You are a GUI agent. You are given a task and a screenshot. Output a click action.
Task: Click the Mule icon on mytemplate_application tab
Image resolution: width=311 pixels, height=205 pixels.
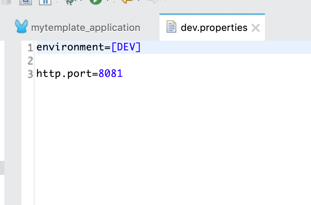click(21, 27)
